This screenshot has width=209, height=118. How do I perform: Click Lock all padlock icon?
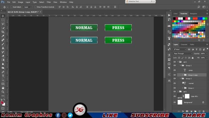[x=192, y=58]
